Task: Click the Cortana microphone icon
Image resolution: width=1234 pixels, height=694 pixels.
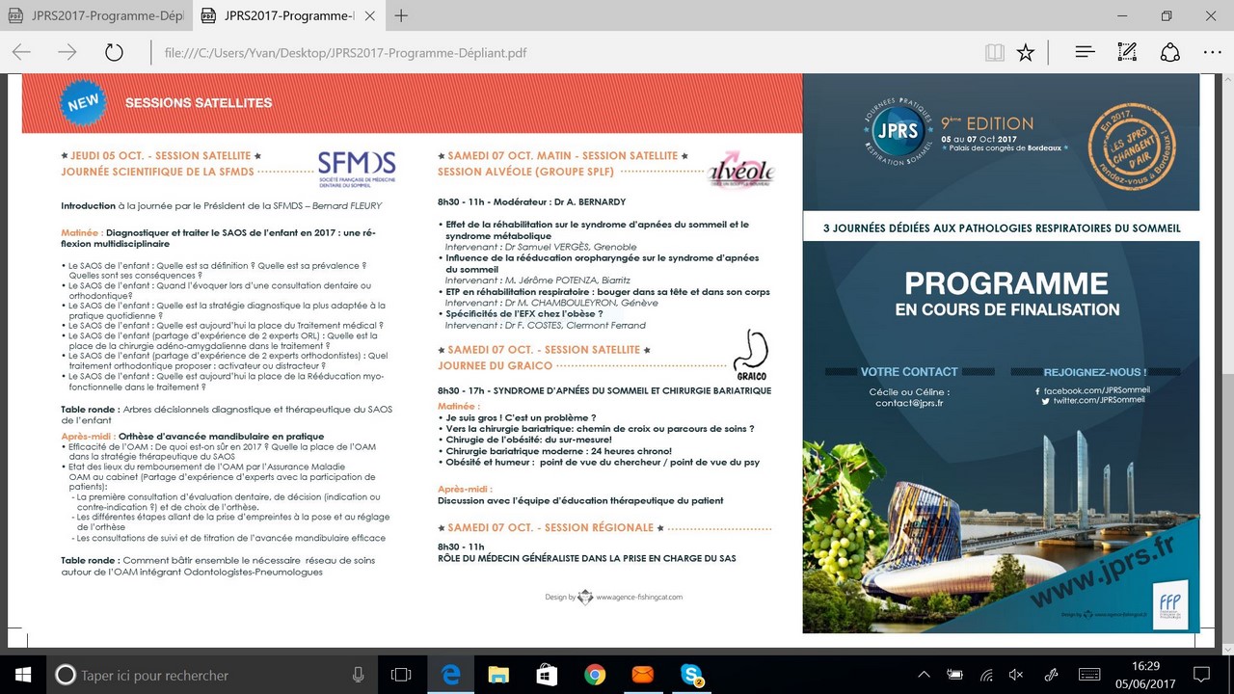Action: [359, 675]
